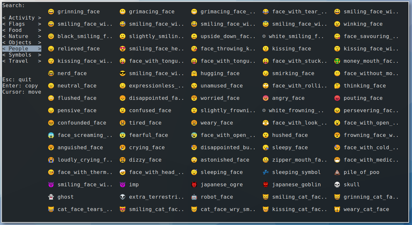The image size is (412, 225).
Task: Switch to the Activity category
Action: 21,18
